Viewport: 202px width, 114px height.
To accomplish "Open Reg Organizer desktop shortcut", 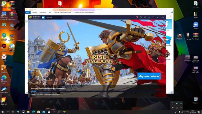I will [4, 69].
